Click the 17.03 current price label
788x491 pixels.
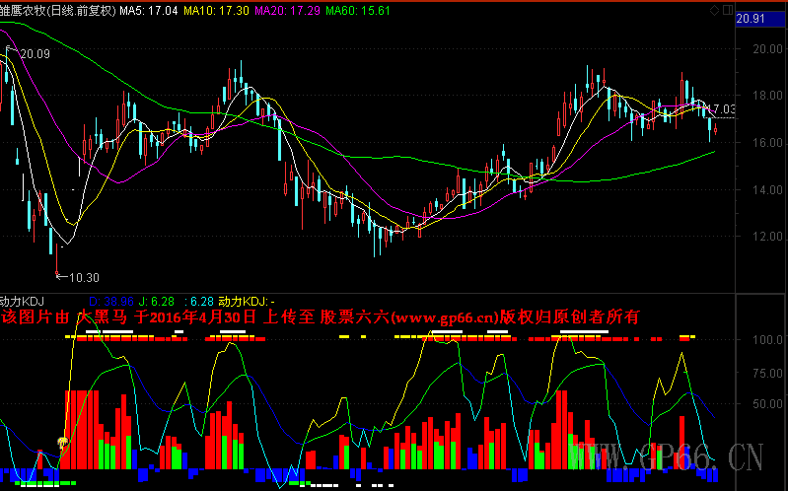coord(723,108)
